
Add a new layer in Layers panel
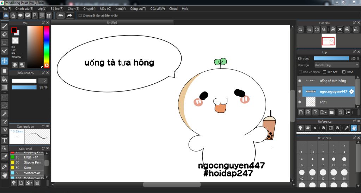click(x=301, y=112)
